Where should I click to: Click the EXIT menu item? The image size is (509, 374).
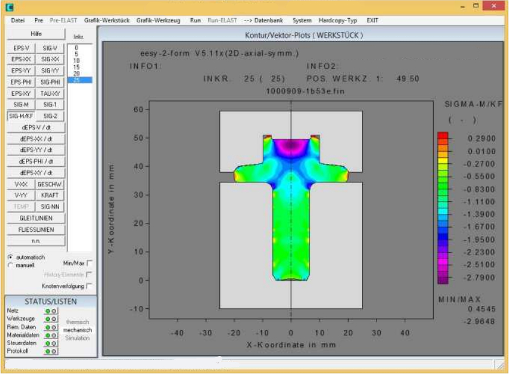click(x=373, y=20)
